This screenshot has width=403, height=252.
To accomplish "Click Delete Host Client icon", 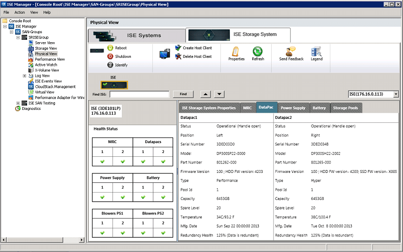I will point(178,56).
